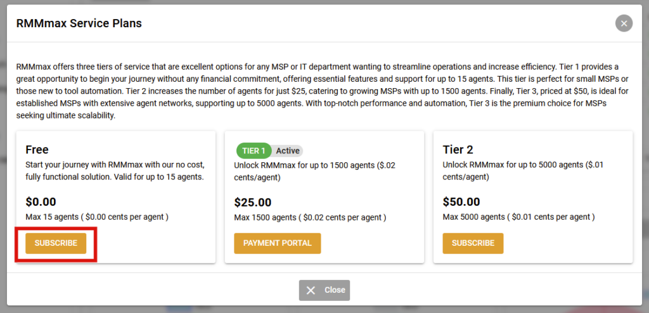Open the Payment Portal for Tier 1

point(278,243)
